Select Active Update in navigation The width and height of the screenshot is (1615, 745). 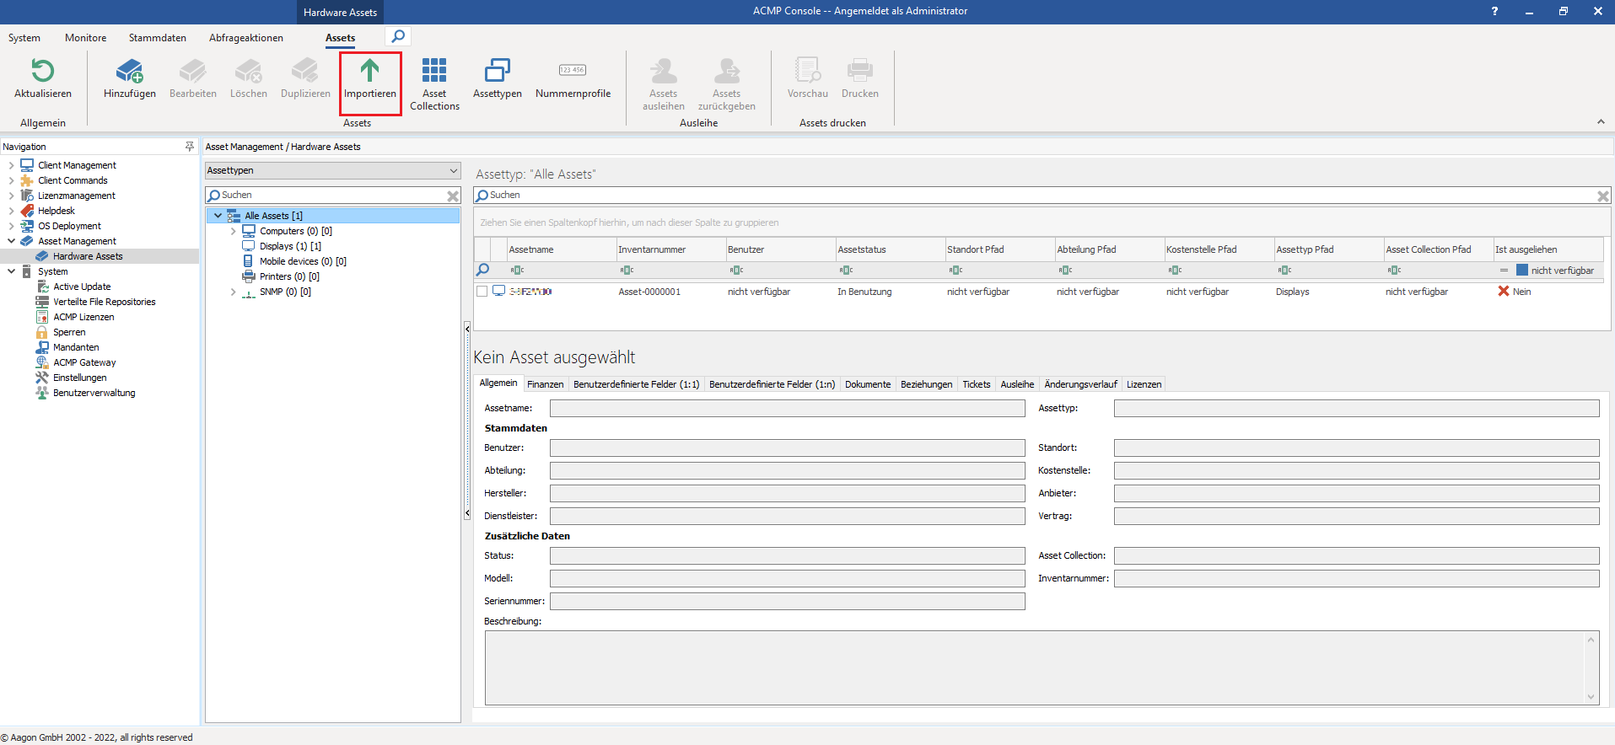point(82,287)
